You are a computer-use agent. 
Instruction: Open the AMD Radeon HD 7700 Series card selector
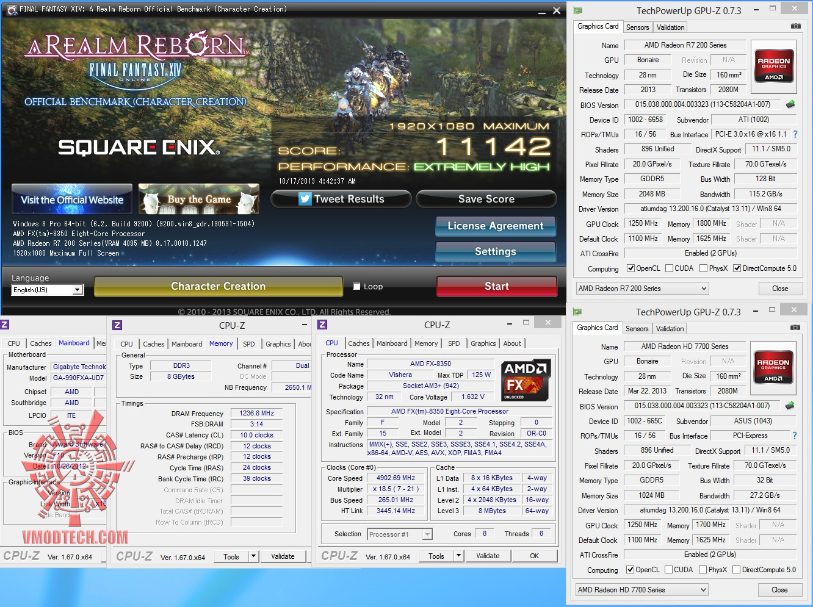tap(642, 590)
